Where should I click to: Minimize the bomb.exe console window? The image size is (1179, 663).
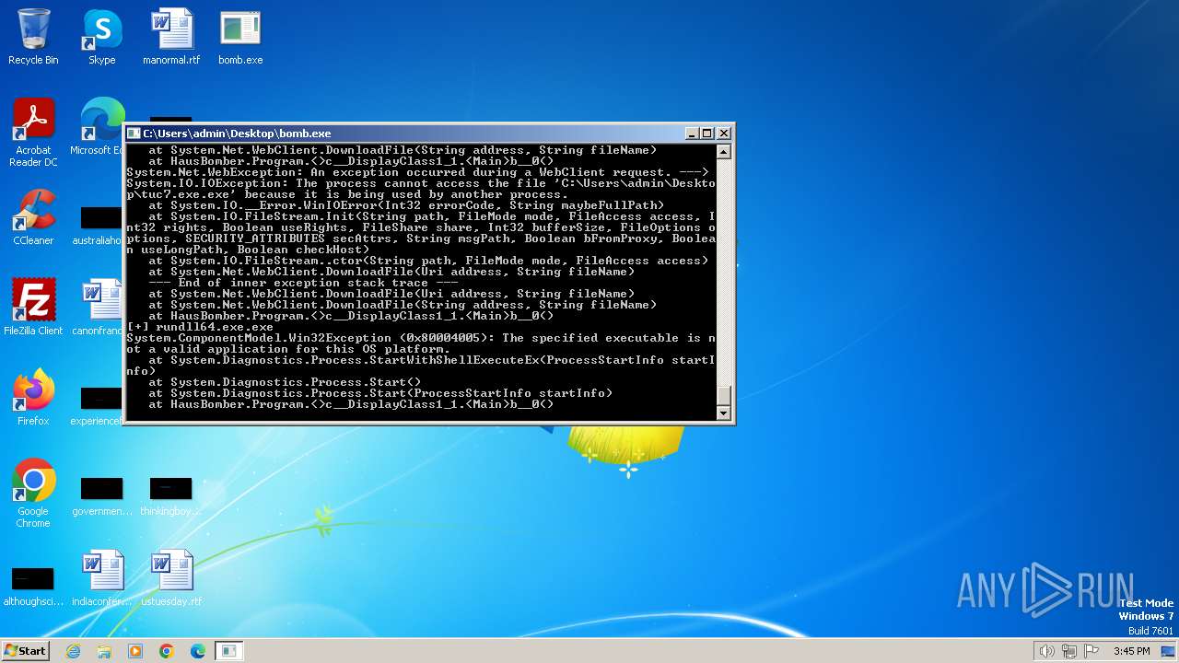coord(692,134)
